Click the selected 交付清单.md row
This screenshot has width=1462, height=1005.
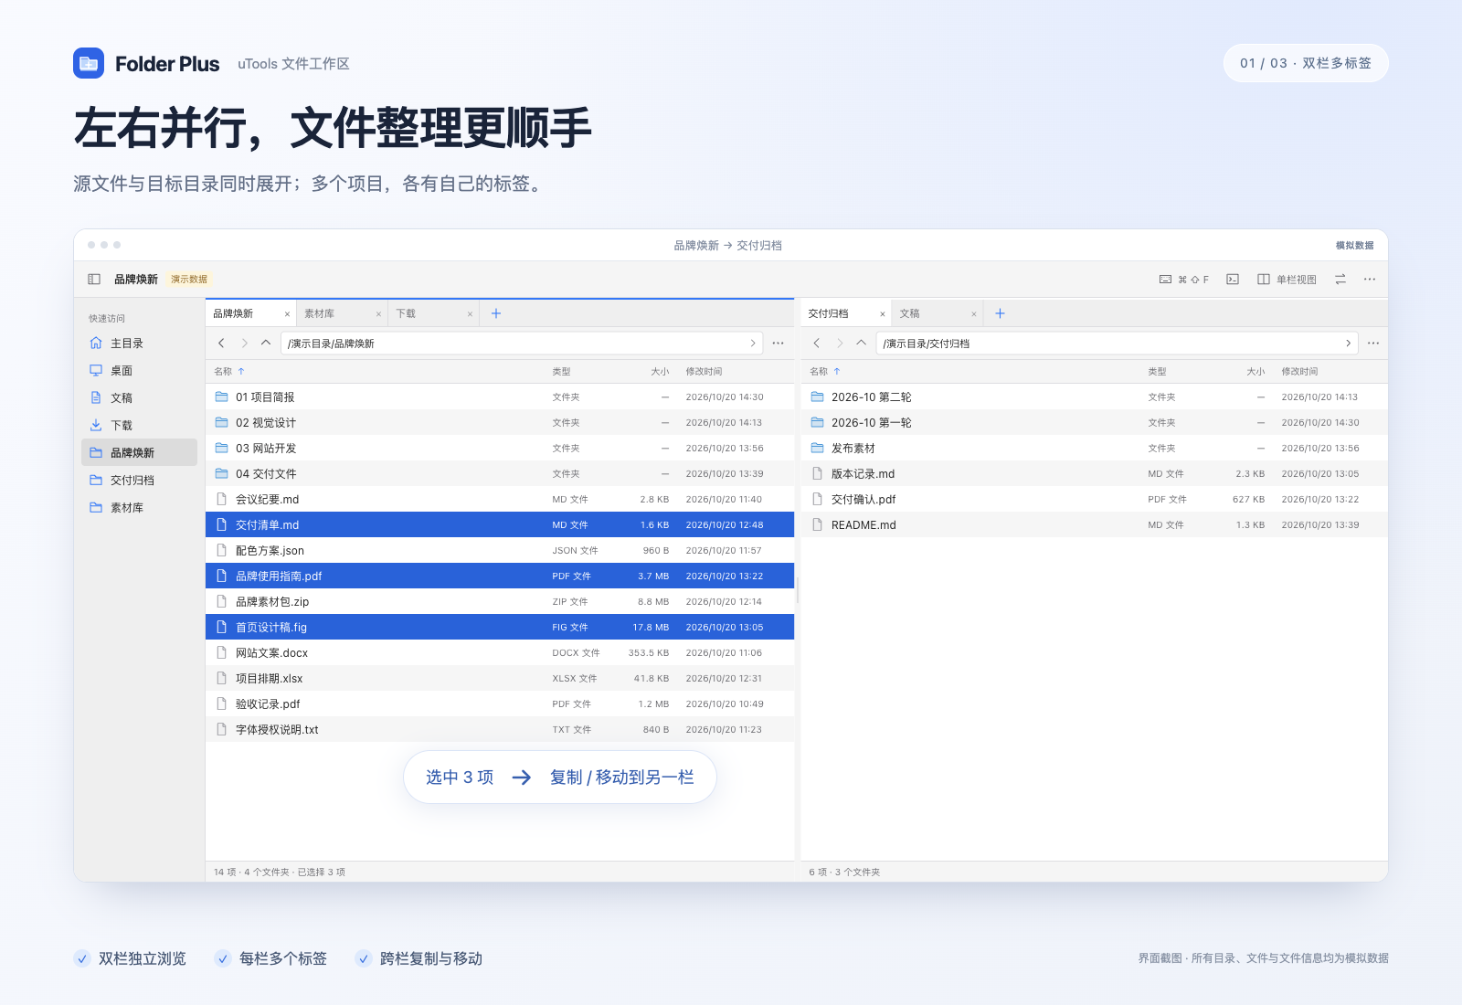500,525
